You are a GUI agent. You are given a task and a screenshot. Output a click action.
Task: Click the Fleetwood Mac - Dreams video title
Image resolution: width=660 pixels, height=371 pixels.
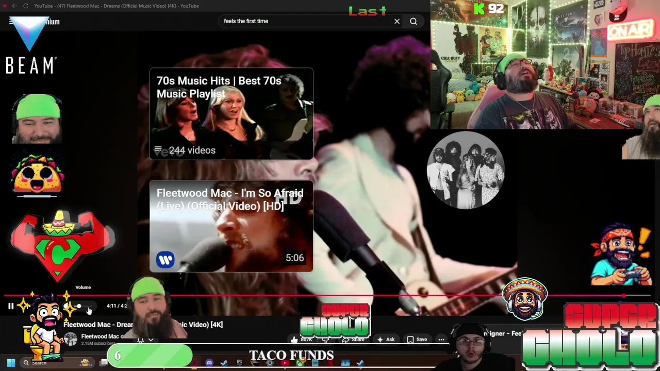click(x=143, y=325)
